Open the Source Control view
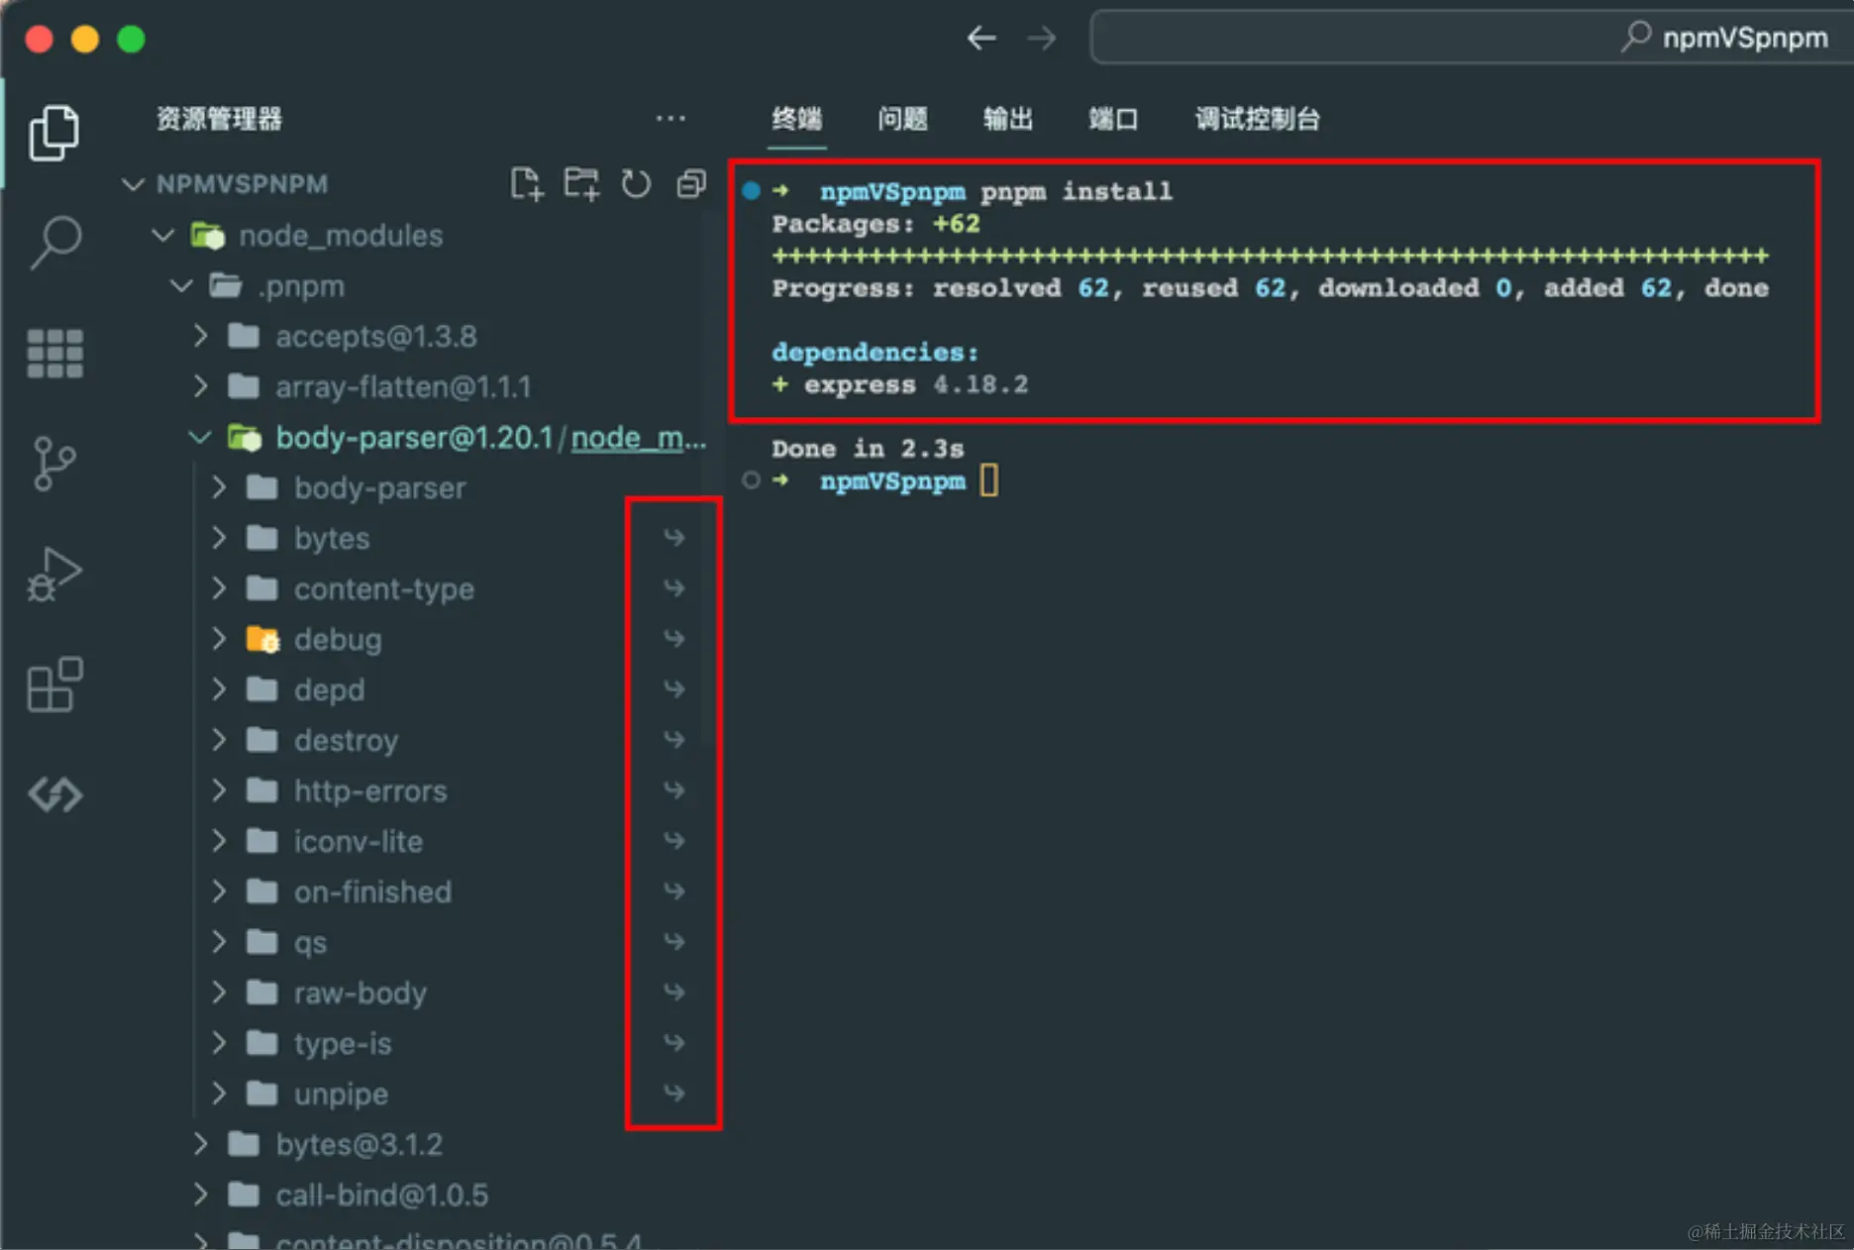The width and height of the screenshot is (1854, 1250). click(x=53, y=463)
